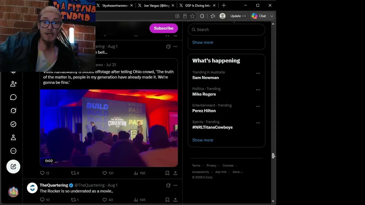
Task: Open Grok from the left sidebar
Action: (13, 110)
